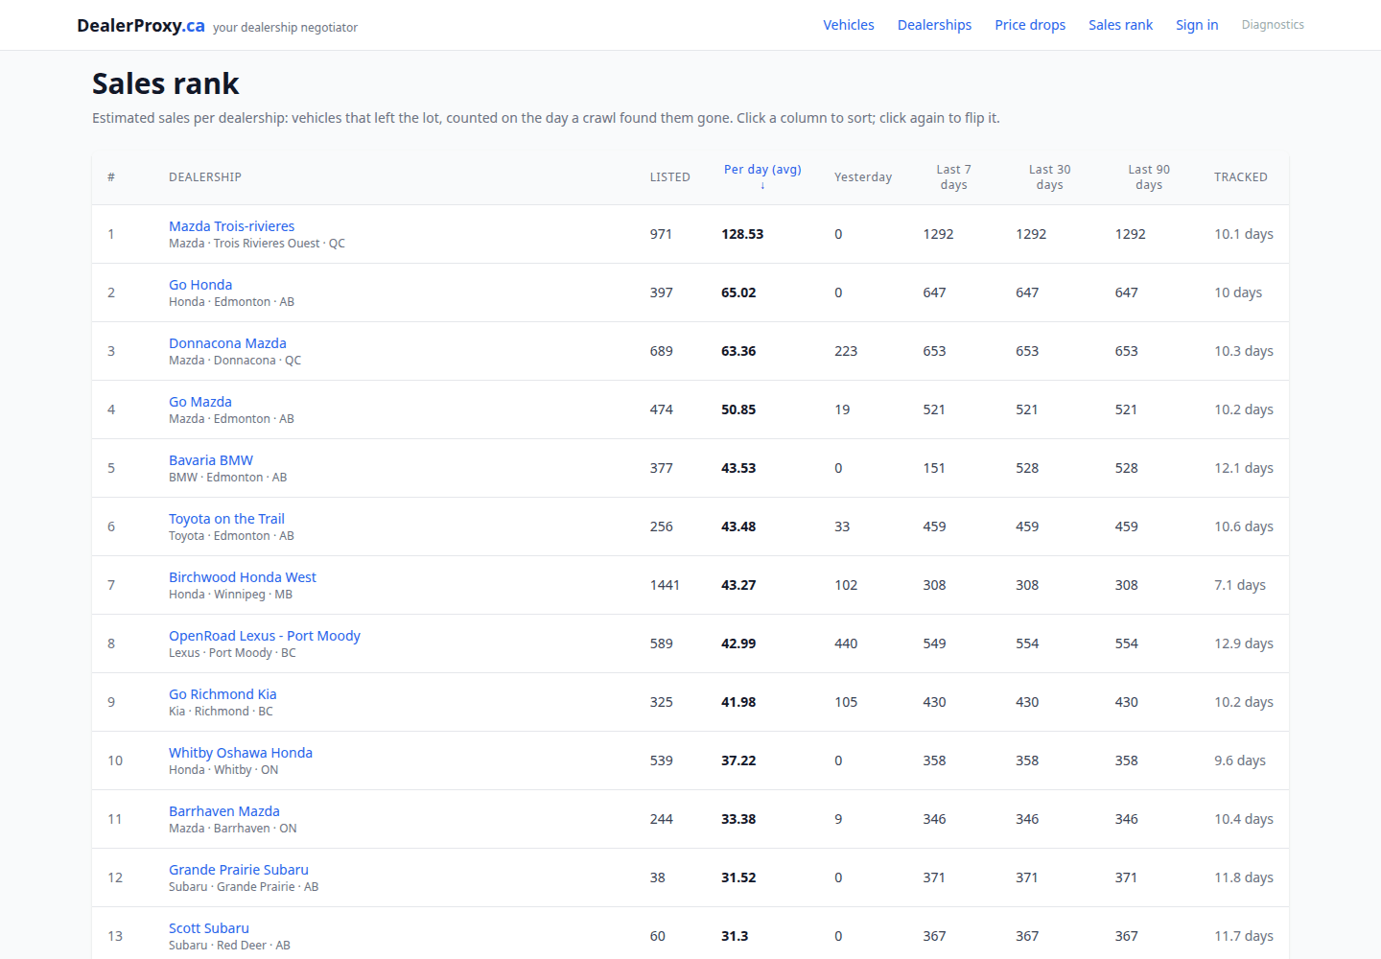
Task: Sort by the Last 30 days column
Action: coord(1049,177)
